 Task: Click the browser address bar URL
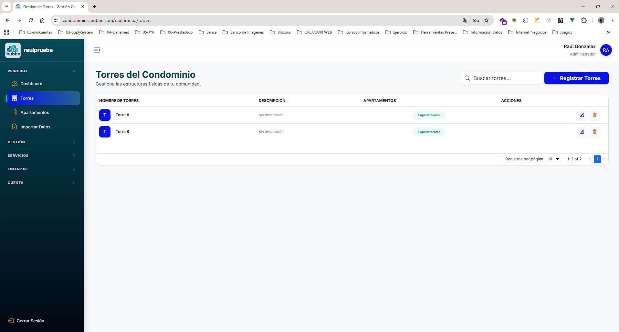[107, 20]
